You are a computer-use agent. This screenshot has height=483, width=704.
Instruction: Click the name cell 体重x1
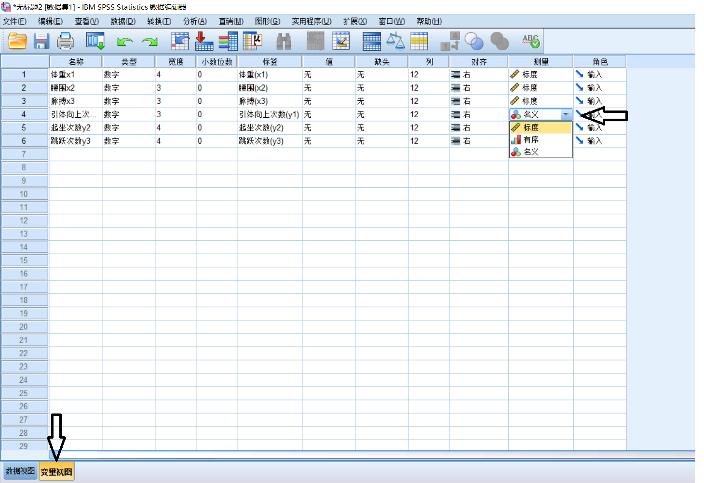76,75
